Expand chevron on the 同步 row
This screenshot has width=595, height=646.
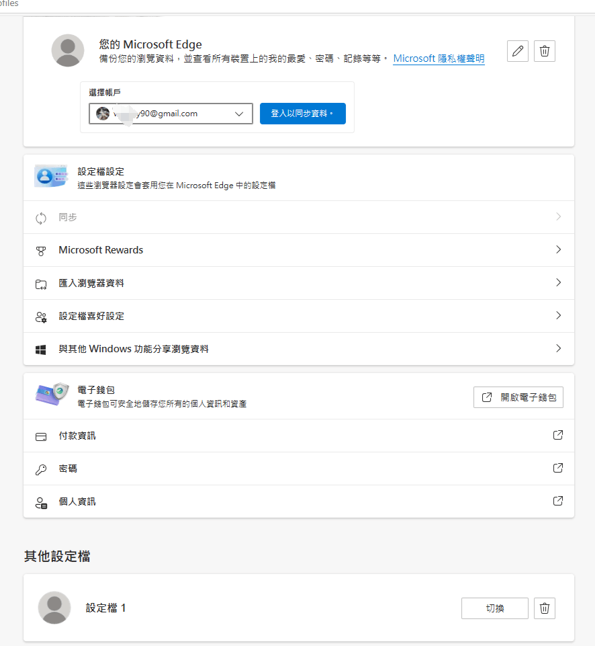coord(558,216)
